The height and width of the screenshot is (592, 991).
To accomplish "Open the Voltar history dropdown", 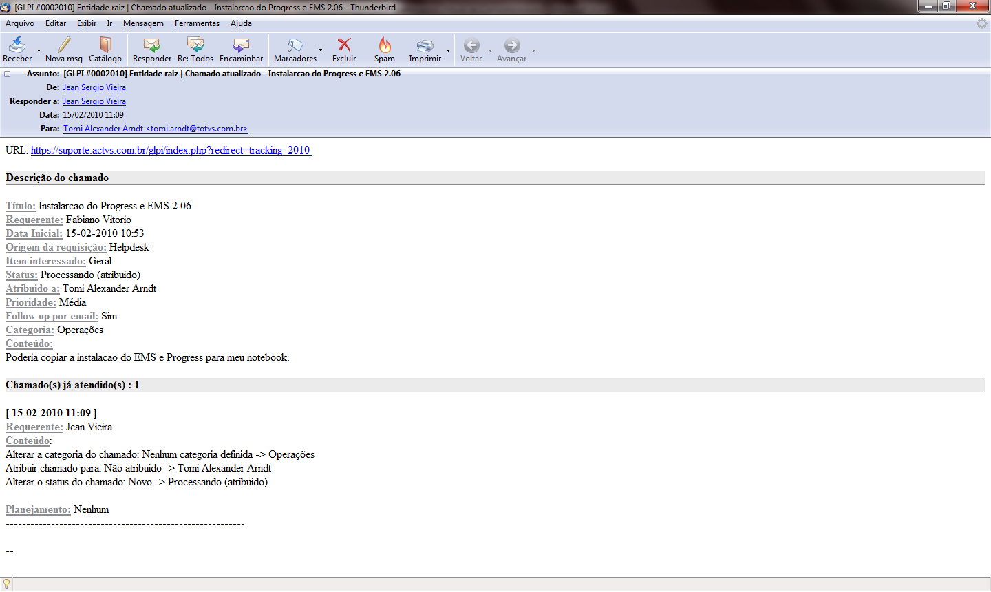I will click(x=490, y=50).
